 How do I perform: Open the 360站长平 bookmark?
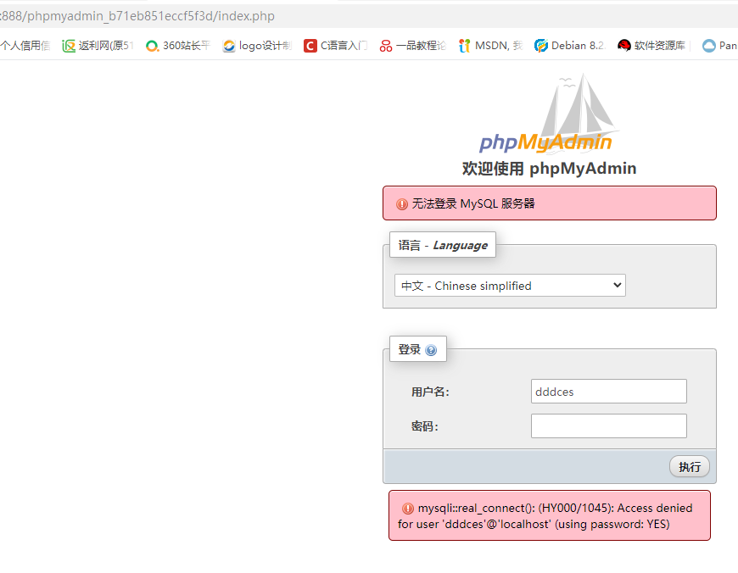tap(178, 46)
